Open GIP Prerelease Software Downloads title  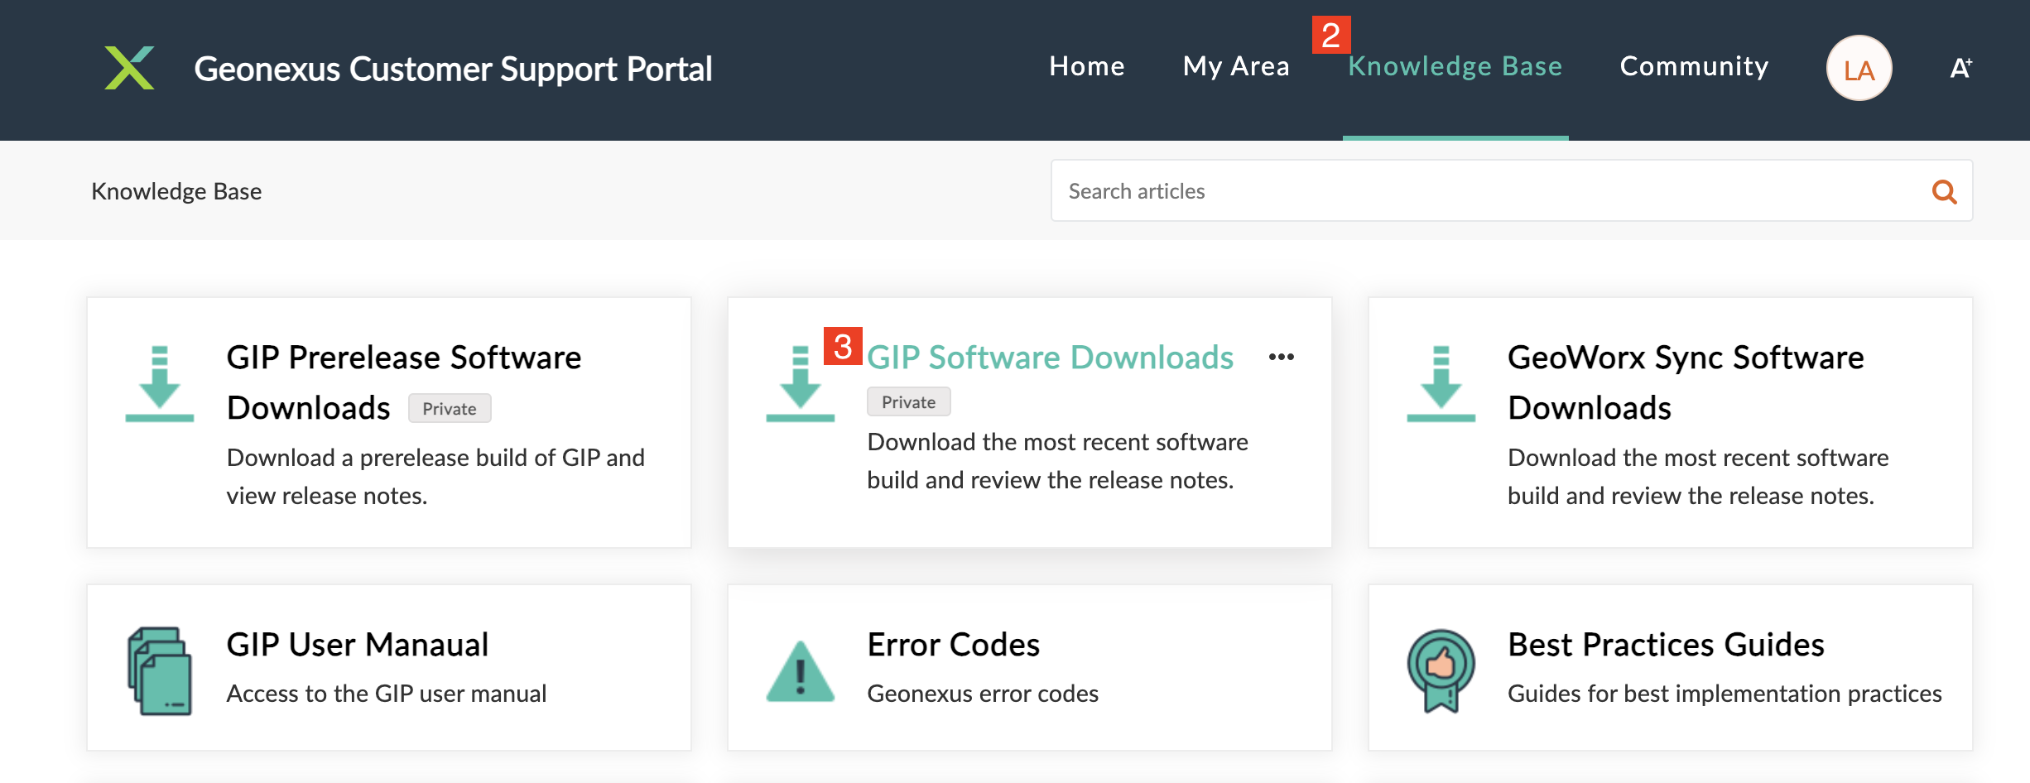point(404,382)
